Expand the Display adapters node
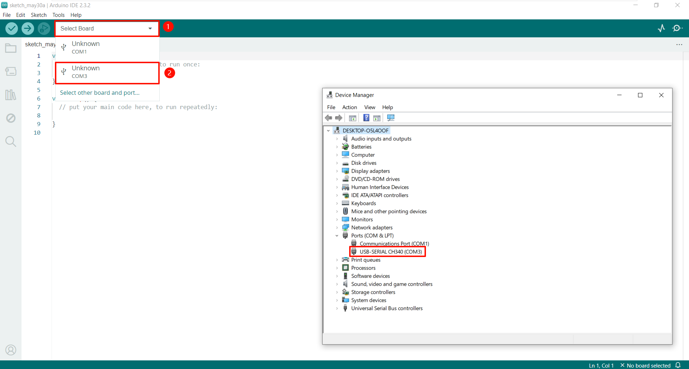The height and width of the screenshot is (369, 689). (x=337, y=171)
